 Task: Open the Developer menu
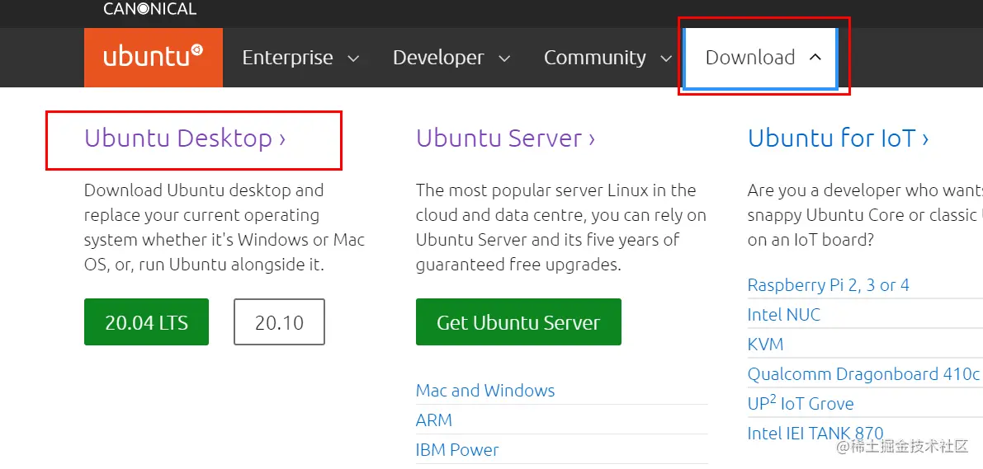(x=451, y=58)
